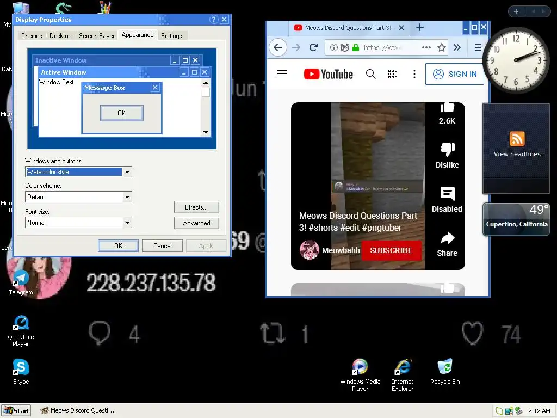Select the Skype desktop icon
The width and height of the screenshot is (557, 418).
(21, 372)
